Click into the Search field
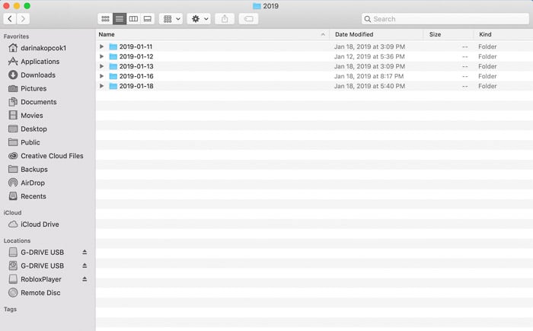533x331 pixels. coord(445,19)
